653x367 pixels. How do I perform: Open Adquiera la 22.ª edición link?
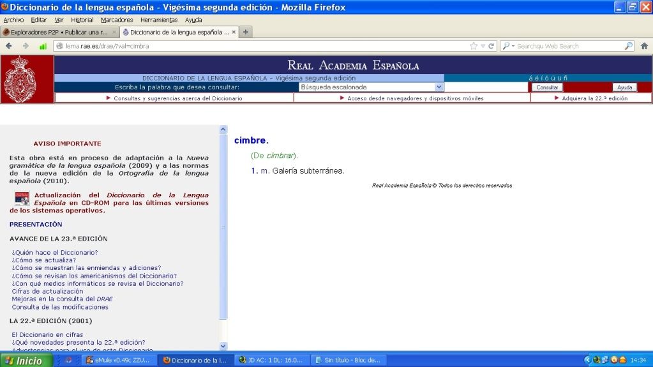595,98
